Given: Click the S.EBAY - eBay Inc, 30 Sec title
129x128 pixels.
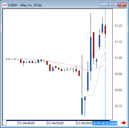Looking at the screenshot, I should point(25,5).
